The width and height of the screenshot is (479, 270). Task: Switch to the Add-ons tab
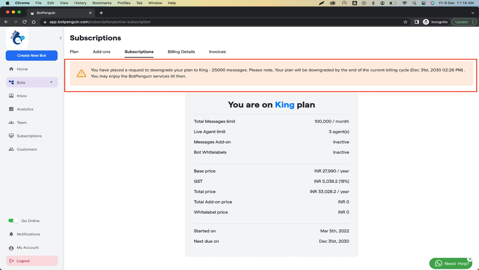[x=102, y=52]
